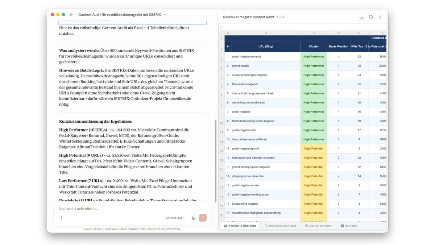Select column E header

359,33
